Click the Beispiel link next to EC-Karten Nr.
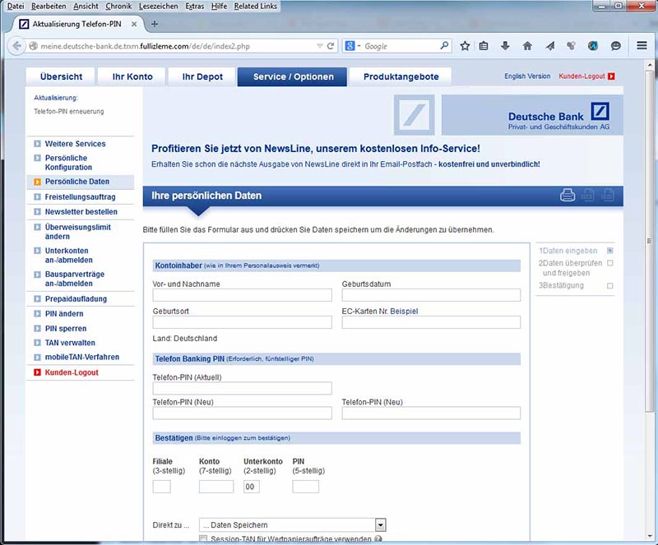The image size is (658, 545). (404, 312)
